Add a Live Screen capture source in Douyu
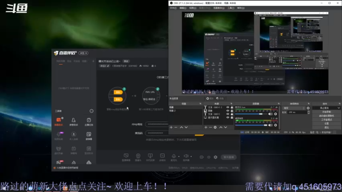This screenshot has width=342, height=192. point(126,157)
